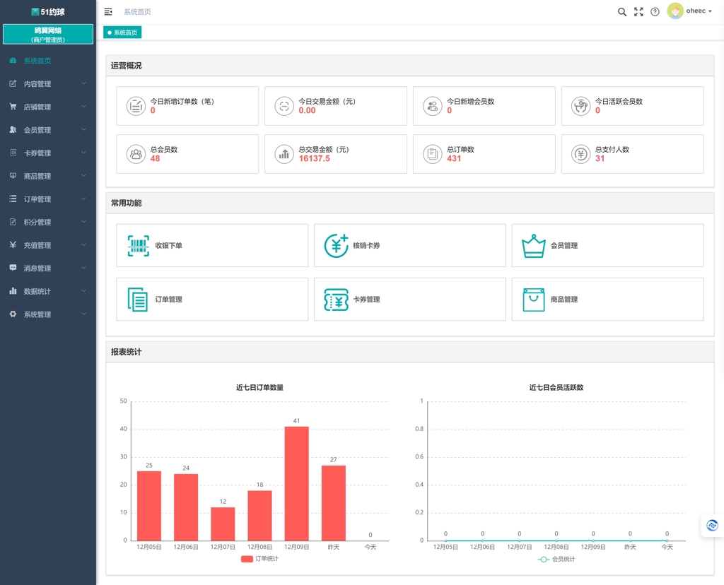The width and height of the screenshot is (724, 585).
Task: Open 订单管理 quick function card
Action: [x=212, y=300]
